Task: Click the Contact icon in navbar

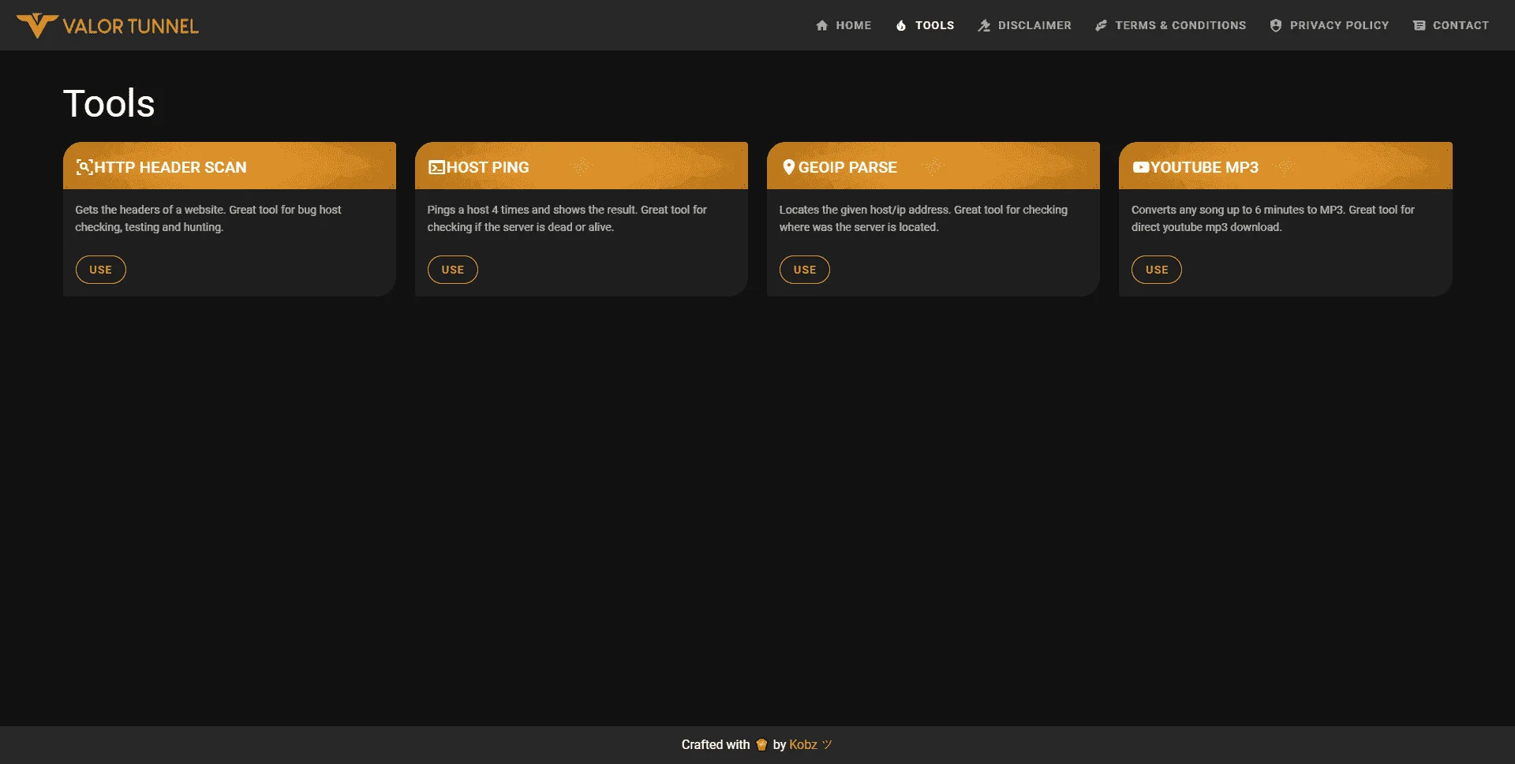Action: pos(1419,25)
